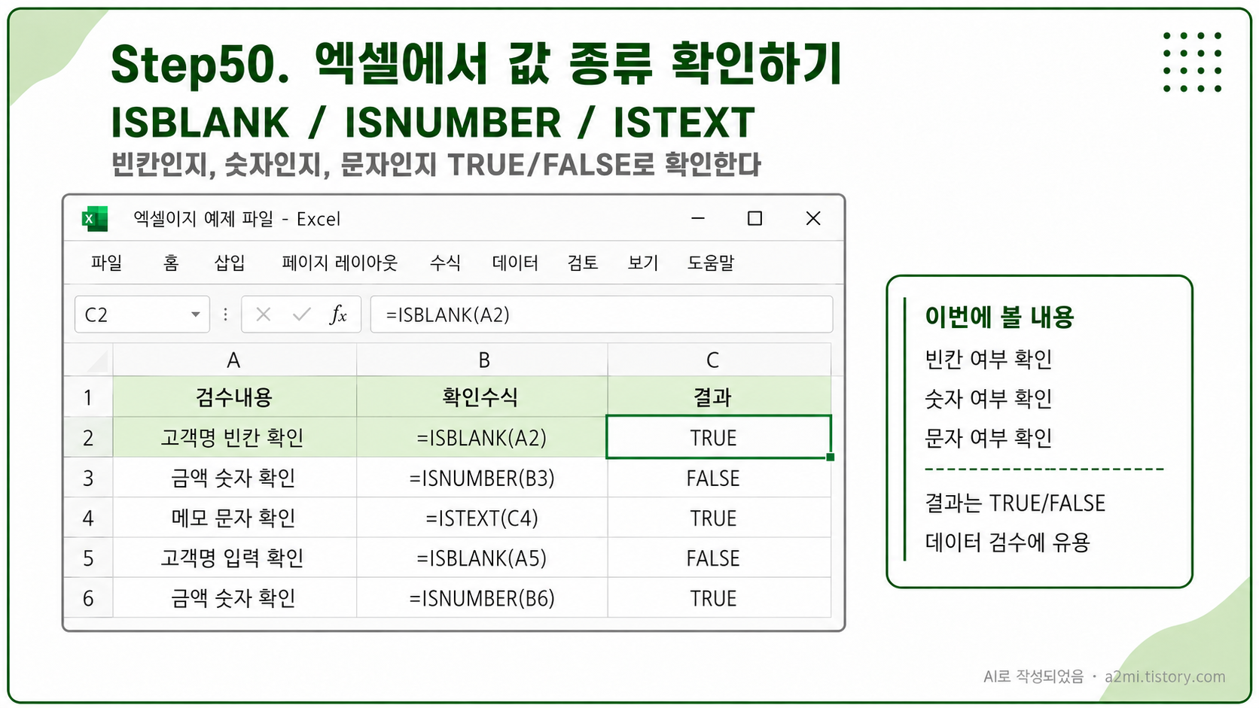Minimize the Excel window
Screen dimensions: 1259x708
tap(698, 218)
